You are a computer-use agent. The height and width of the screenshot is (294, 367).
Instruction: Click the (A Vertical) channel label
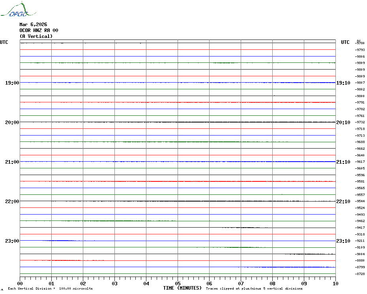pos(36,36)
